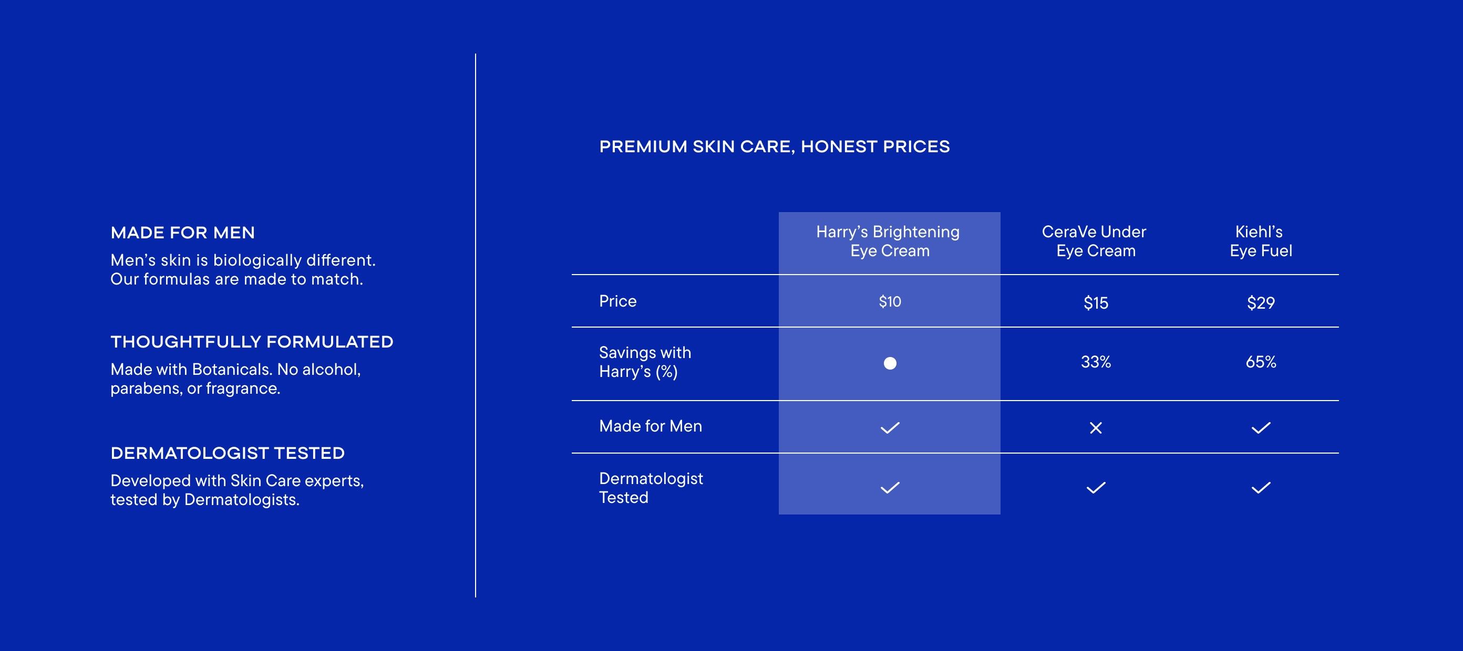The width and height of the screenshot is (1463, 651).
Task: Click the white dot in Savings row
Action: click(890, 363)
